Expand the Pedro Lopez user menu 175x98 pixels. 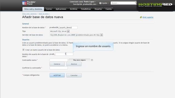[x=90, y=2]
